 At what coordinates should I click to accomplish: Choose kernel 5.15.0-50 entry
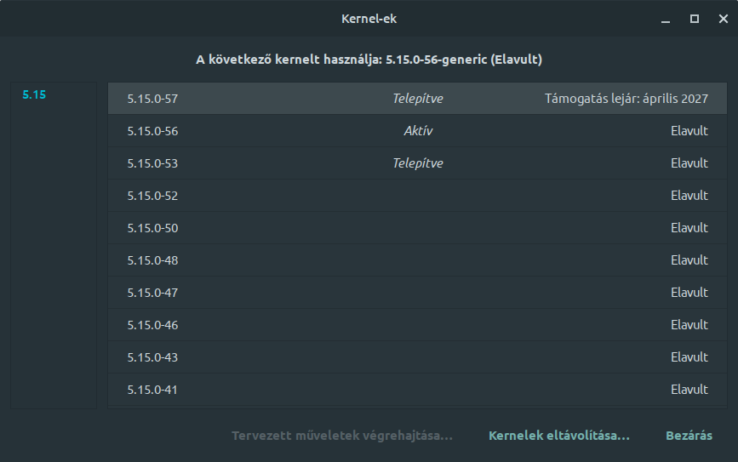tap(417, 228)
